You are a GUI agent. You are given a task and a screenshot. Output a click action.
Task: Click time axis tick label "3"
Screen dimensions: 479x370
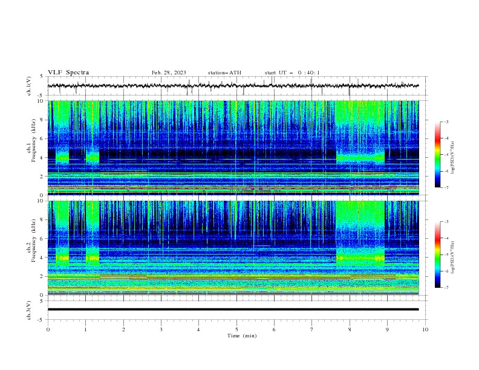click(x=161, y=329)
